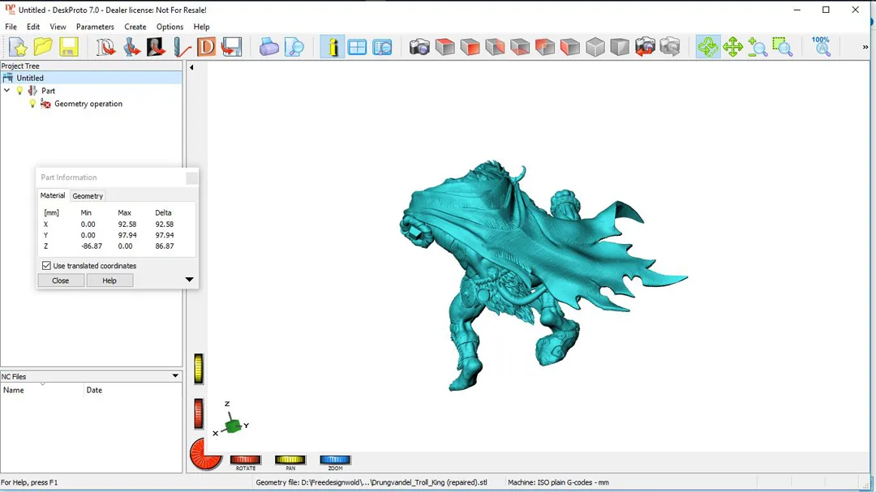Select the Material tab
The image size is (876, 492).
(53, 195)
